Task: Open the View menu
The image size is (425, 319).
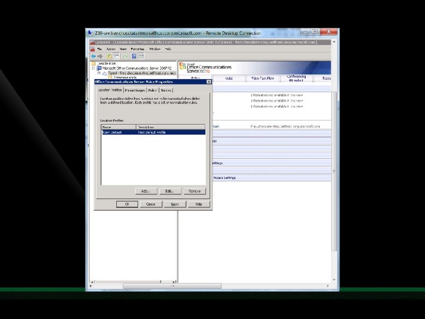Action: [123, 49]
